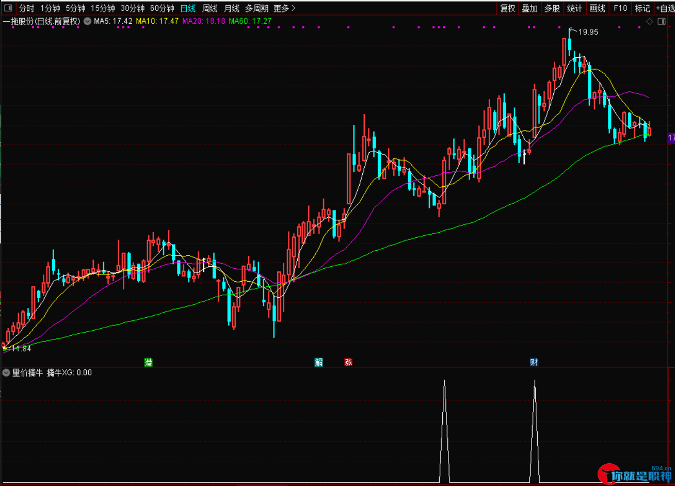Click the 画线 drawing button
675x486 pixels.
[x=597, y=8]
